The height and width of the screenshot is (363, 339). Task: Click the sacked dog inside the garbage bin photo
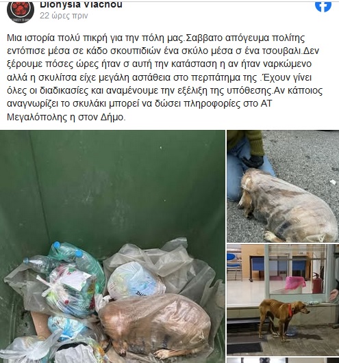click(x=154, y=325)
